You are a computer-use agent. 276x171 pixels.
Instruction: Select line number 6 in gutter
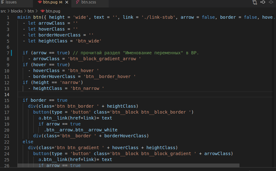pos(8,47)
